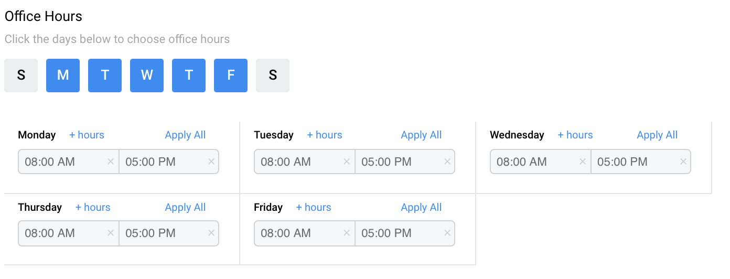
Task: Disable the M (Monday) day button
Action: pyautogui.click(x=63, y=76)
